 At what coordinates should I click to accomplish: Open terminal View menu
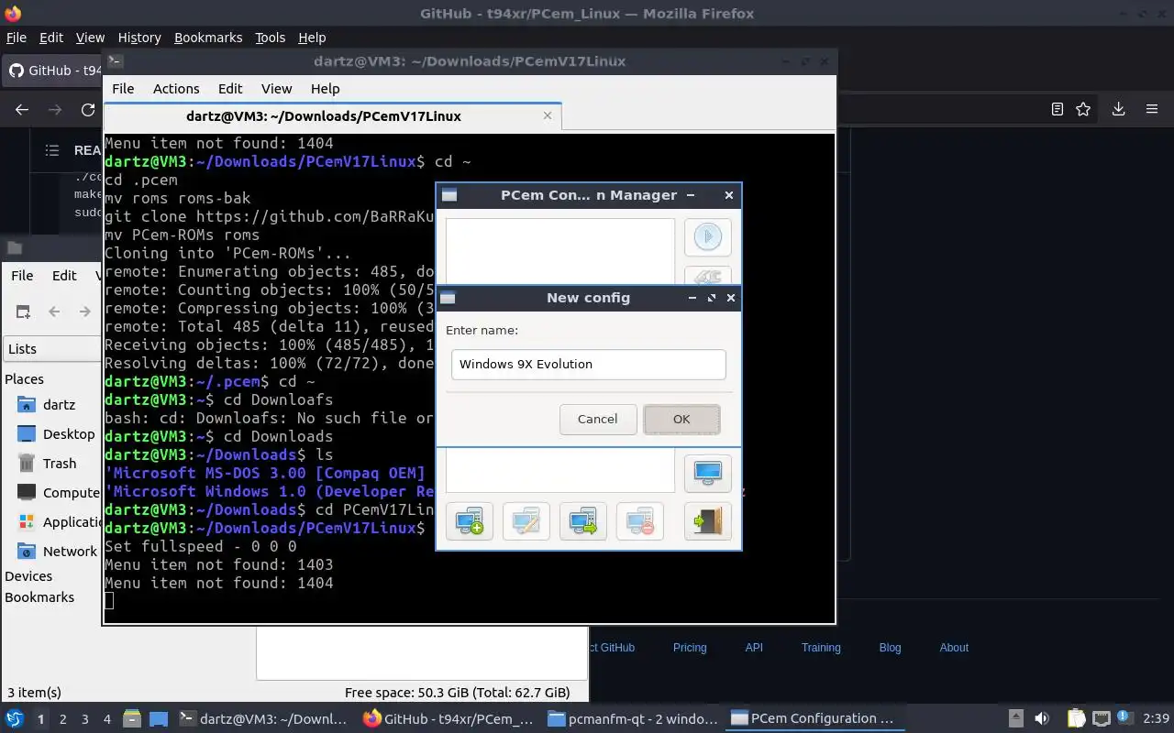276,89
